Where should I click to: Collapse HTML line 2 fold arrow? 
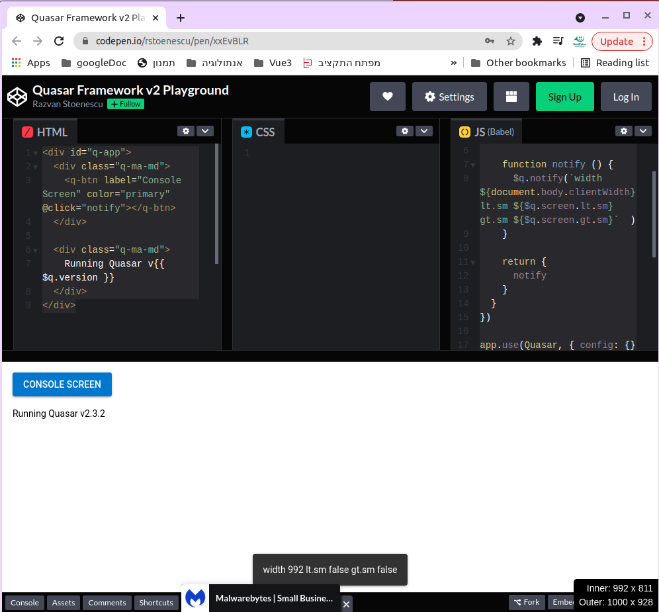tap(35, 167)
